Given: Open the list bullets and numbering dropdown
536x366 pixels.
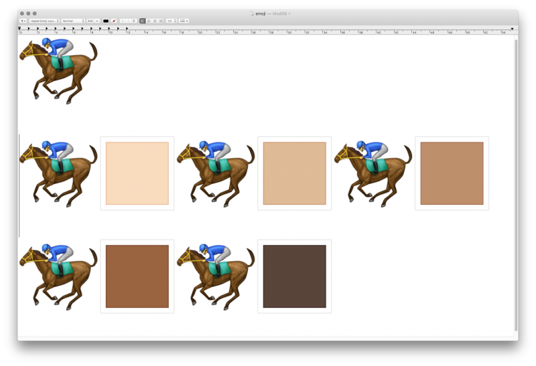Looking at the screenshot, I should 184,21.
